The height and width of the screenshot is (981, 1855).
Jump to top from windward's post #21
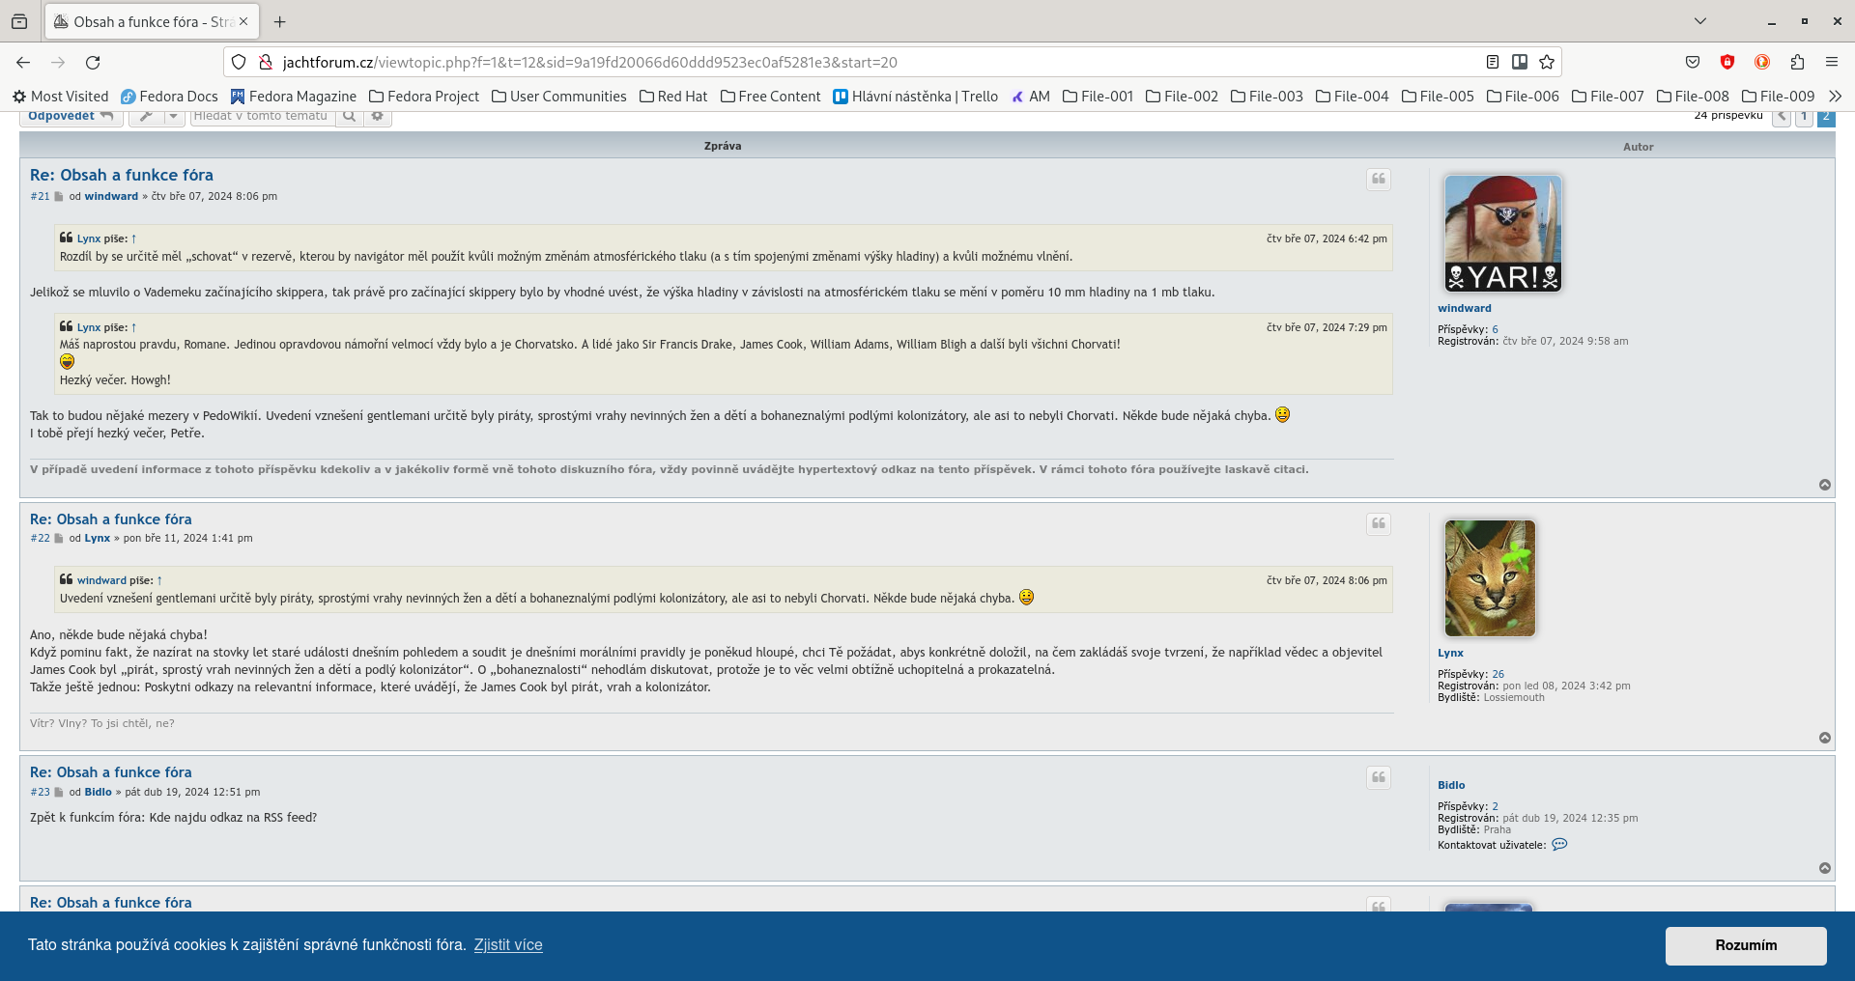tap(1825, 485)
